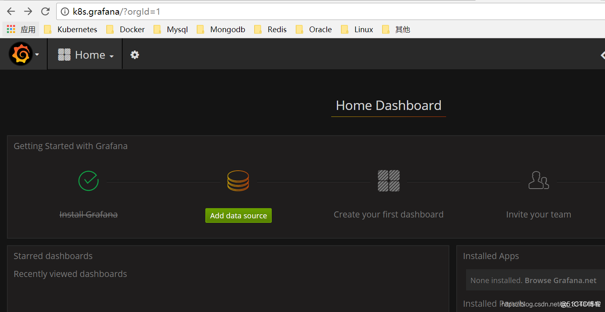Click the Home Dashboard title
The width and height of the screenshot is (605, 312).
pos(389,105)
